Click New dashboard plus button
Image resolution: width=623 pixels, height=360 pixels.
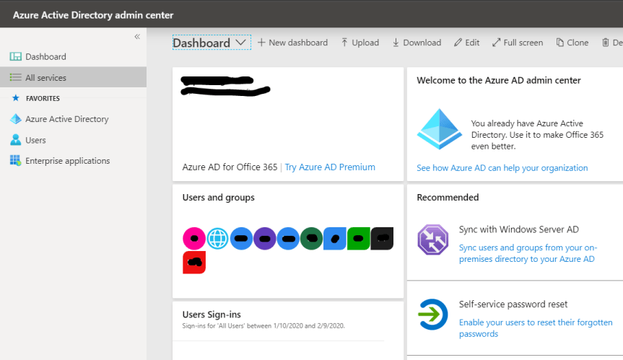coord(292,43)
